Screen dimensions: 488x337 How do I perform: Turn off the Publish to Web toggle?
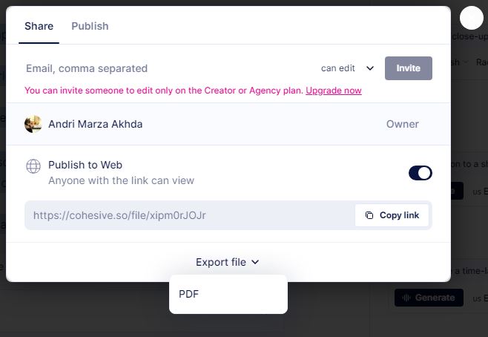click(x=420, y=173)
